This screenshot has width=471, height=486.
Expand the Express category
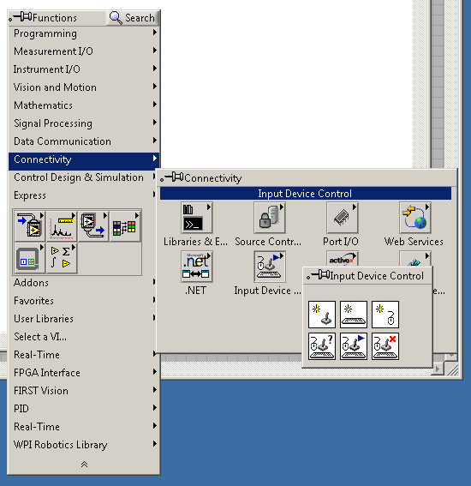tap(82, 195)
